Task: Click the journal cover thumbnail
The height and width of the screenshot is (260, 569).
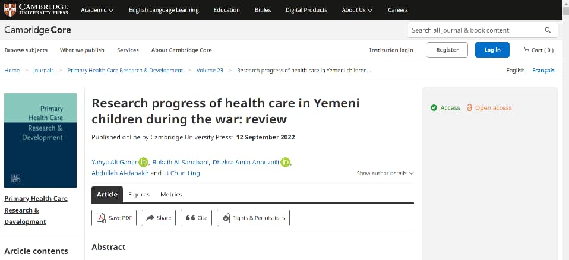Action: [x=40, y=140]
